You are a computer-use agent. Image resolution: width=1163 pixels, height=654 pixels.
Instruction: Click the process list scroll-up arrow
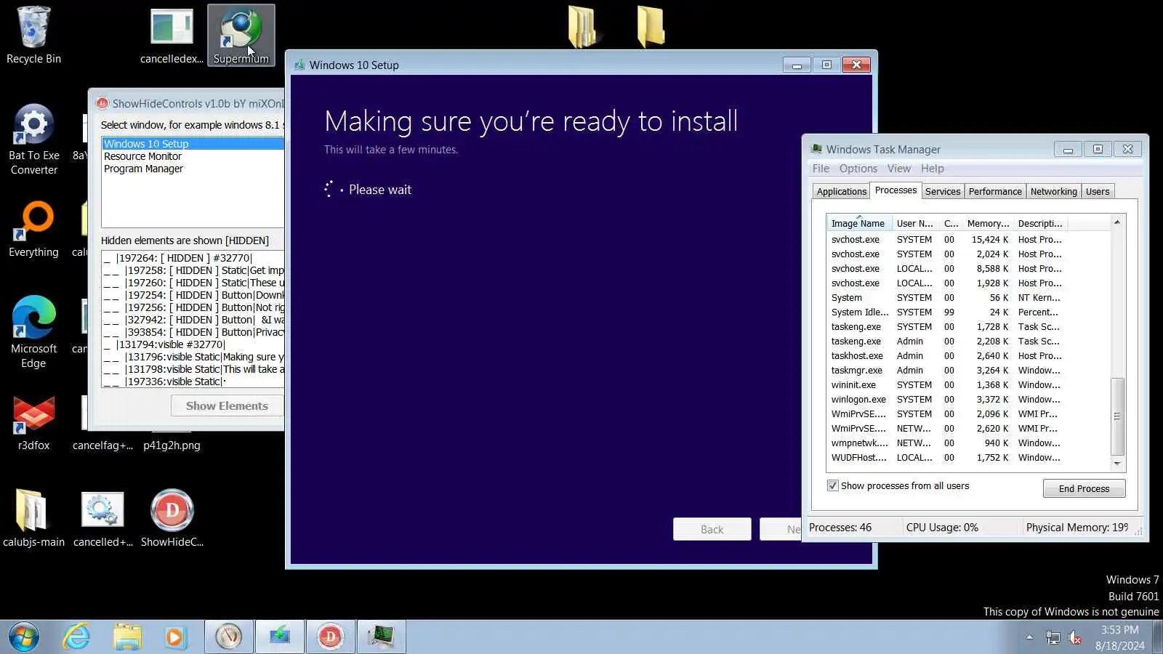tap(1118, 222)
